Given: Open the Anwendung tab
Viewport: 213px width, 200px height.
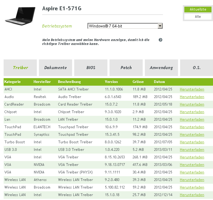Looking at the screenshot, I should [x=161, y=68].
